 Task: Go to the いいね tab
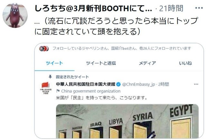(x=185, y=63)
